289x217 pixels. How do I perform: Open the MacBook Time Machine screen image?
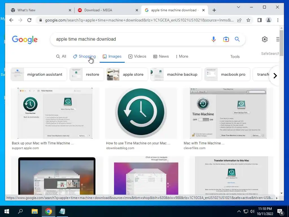(57, 175)
